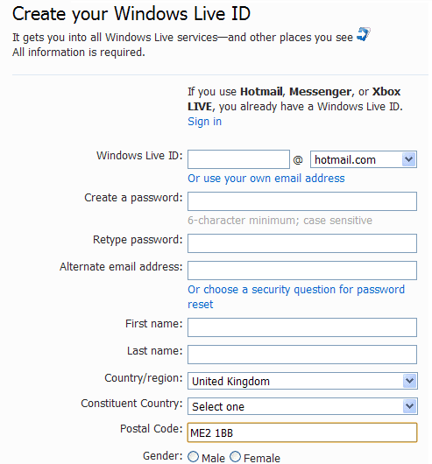This screenshot has height=464, width=432.
Task: Click the Create your Windows Live ID heading
Action: pos(131,14)
